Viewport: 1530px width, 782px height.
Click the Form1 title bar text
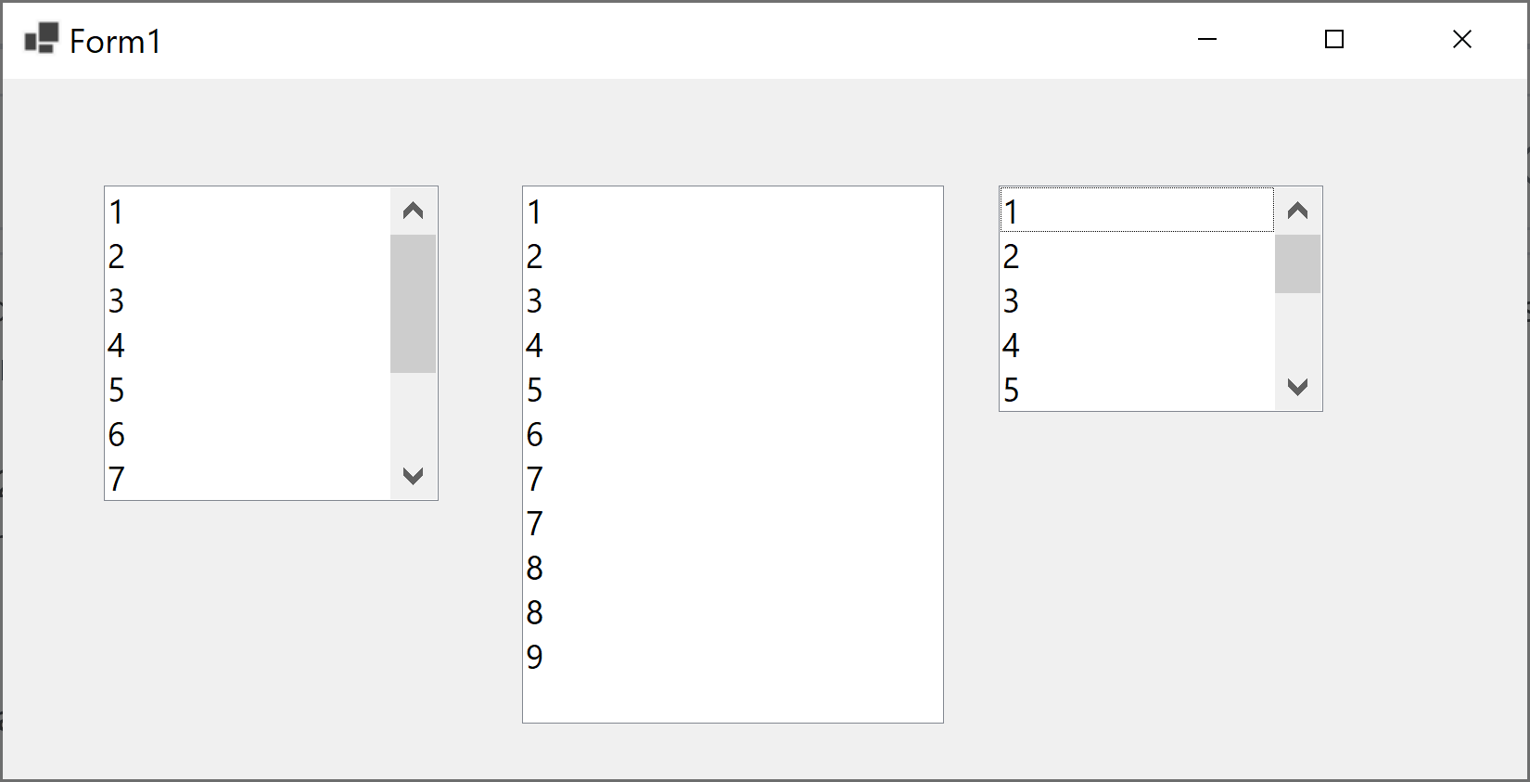pyautogui.click(x=114, y=41)
